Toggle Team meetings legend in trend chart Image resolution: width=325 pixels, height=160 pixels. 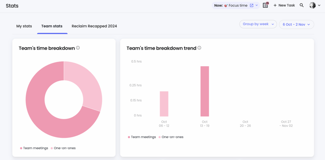point(142,137)
